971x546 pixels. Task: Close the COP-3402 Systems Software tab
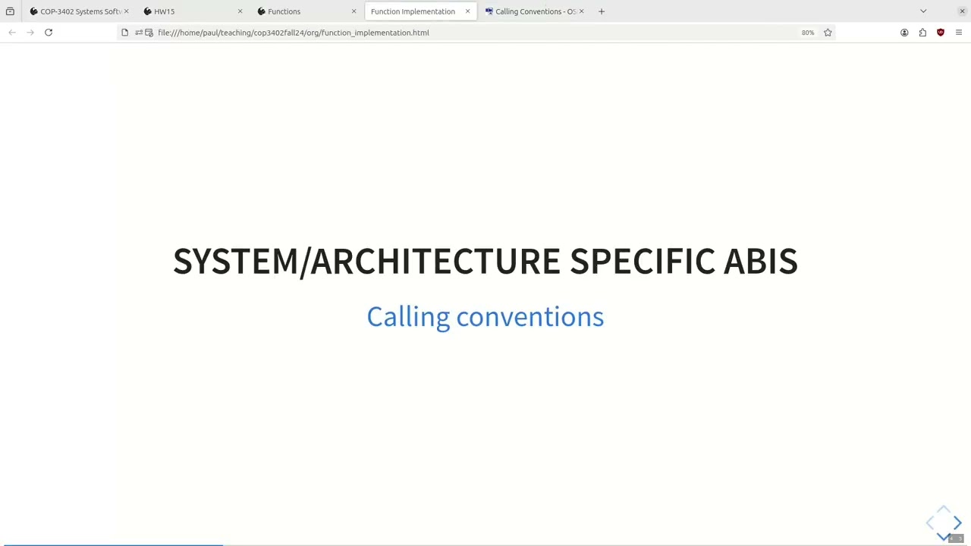pyautogui.click(x=126, y=11)
